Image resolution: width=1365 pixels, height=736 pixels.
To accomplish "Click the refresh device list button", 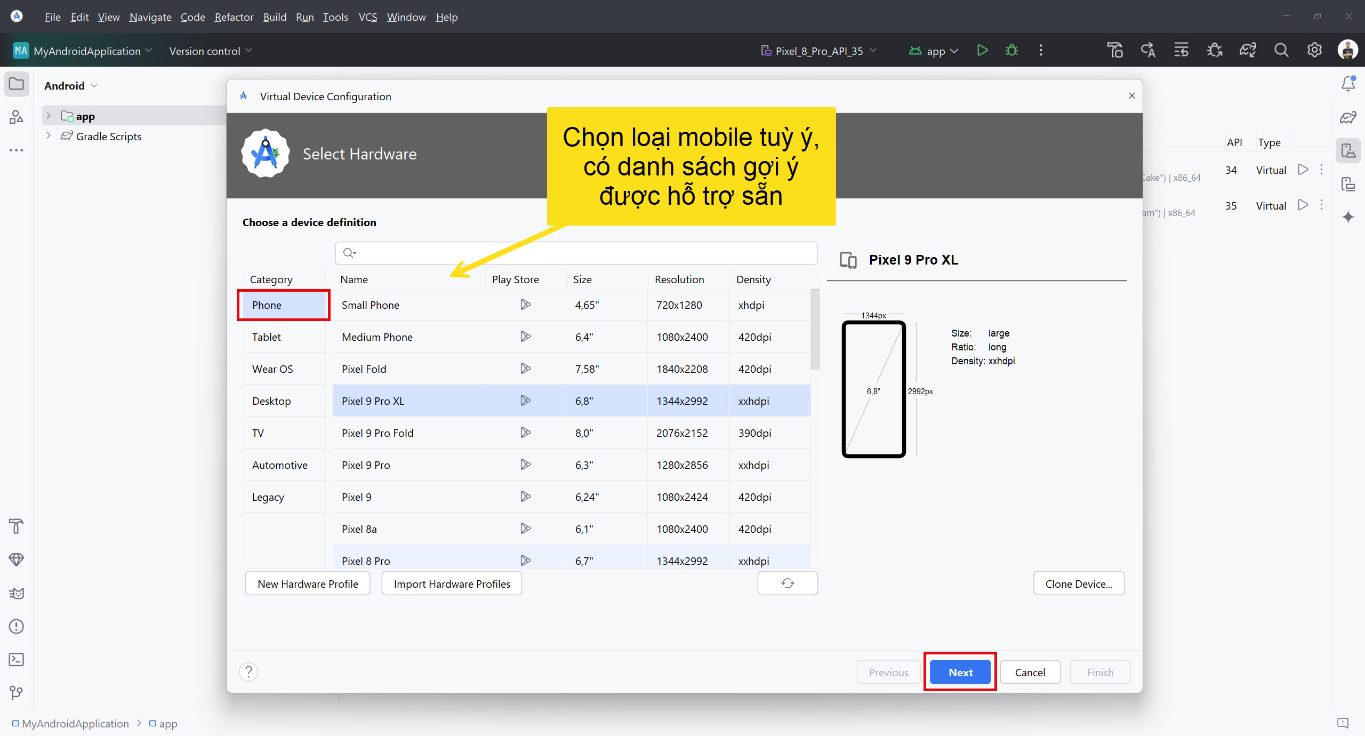I will (788, 583).
